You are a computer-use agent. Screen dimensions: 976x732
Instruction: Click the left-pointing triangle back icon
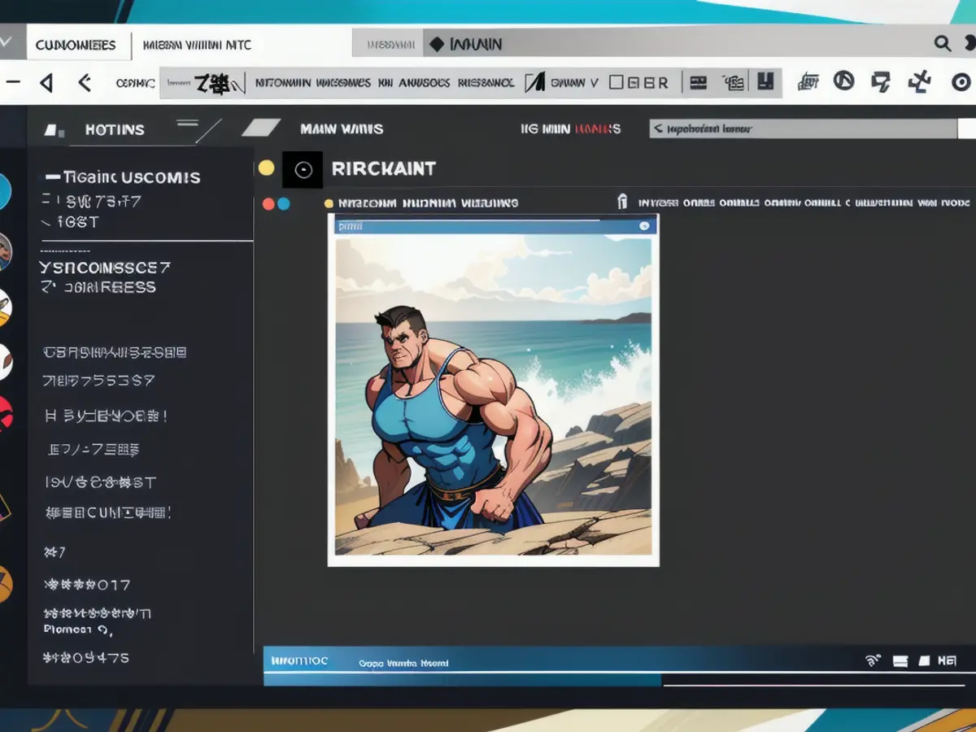tap(46, 82)
